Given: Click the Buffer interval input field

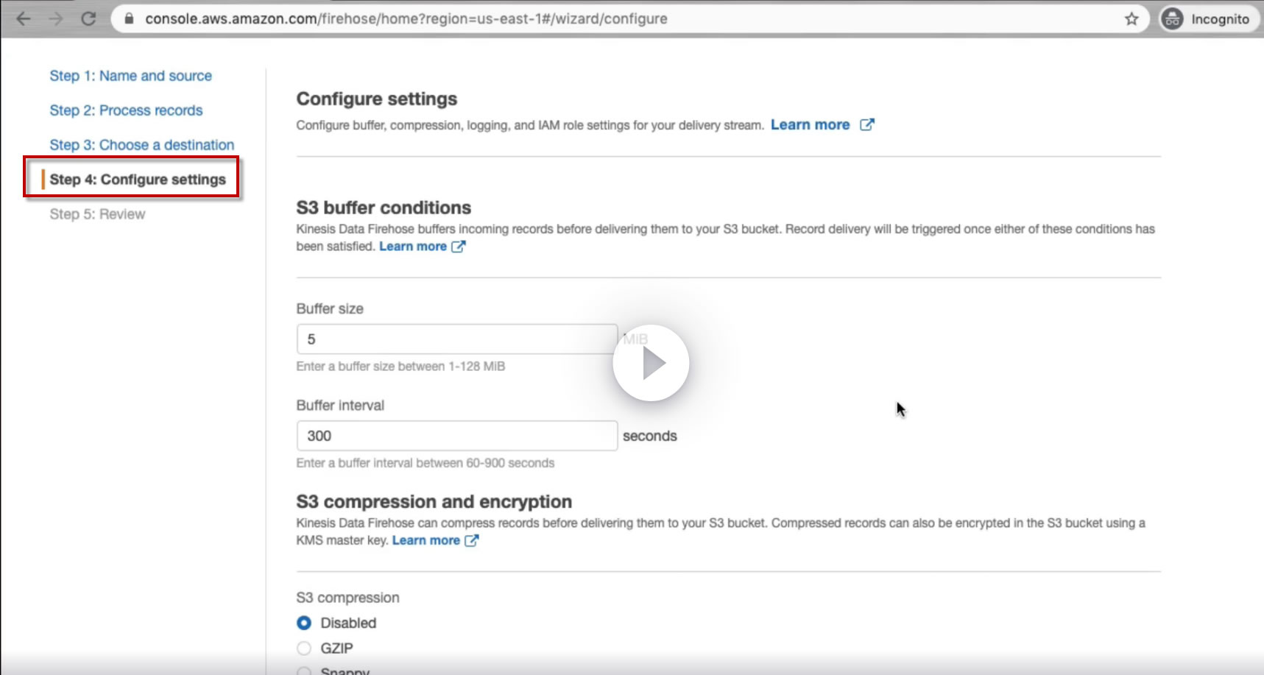Looking at the screenshot, I should tap(456, 436).
